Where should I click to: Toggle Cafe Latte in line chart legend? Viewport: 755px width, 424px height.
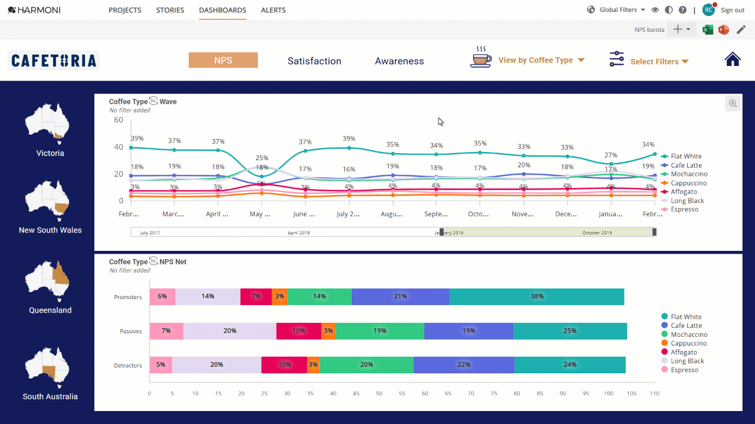[682, 165]
